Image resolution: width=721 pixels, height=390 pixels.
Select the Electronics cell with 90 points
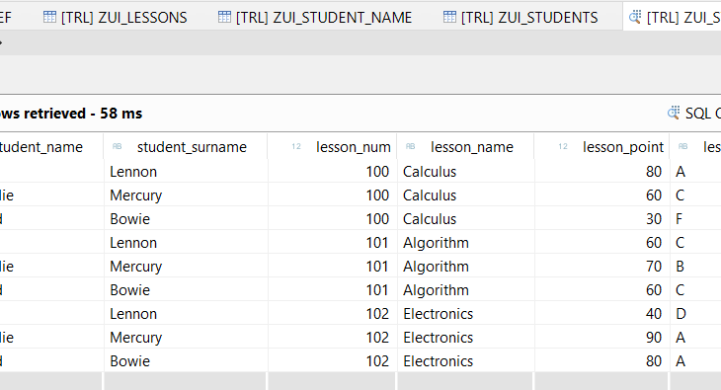click(465, 338)
